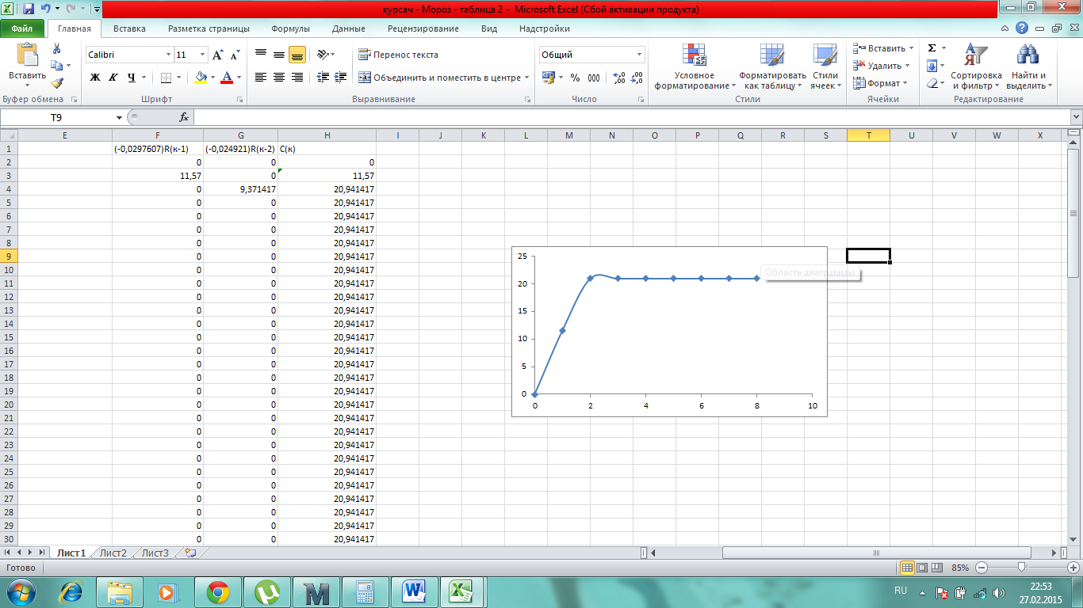The width and height of the screenshot is (1083, 608).
Task: Switch to the Формулы ribbon tab
Action: (290, 28)
